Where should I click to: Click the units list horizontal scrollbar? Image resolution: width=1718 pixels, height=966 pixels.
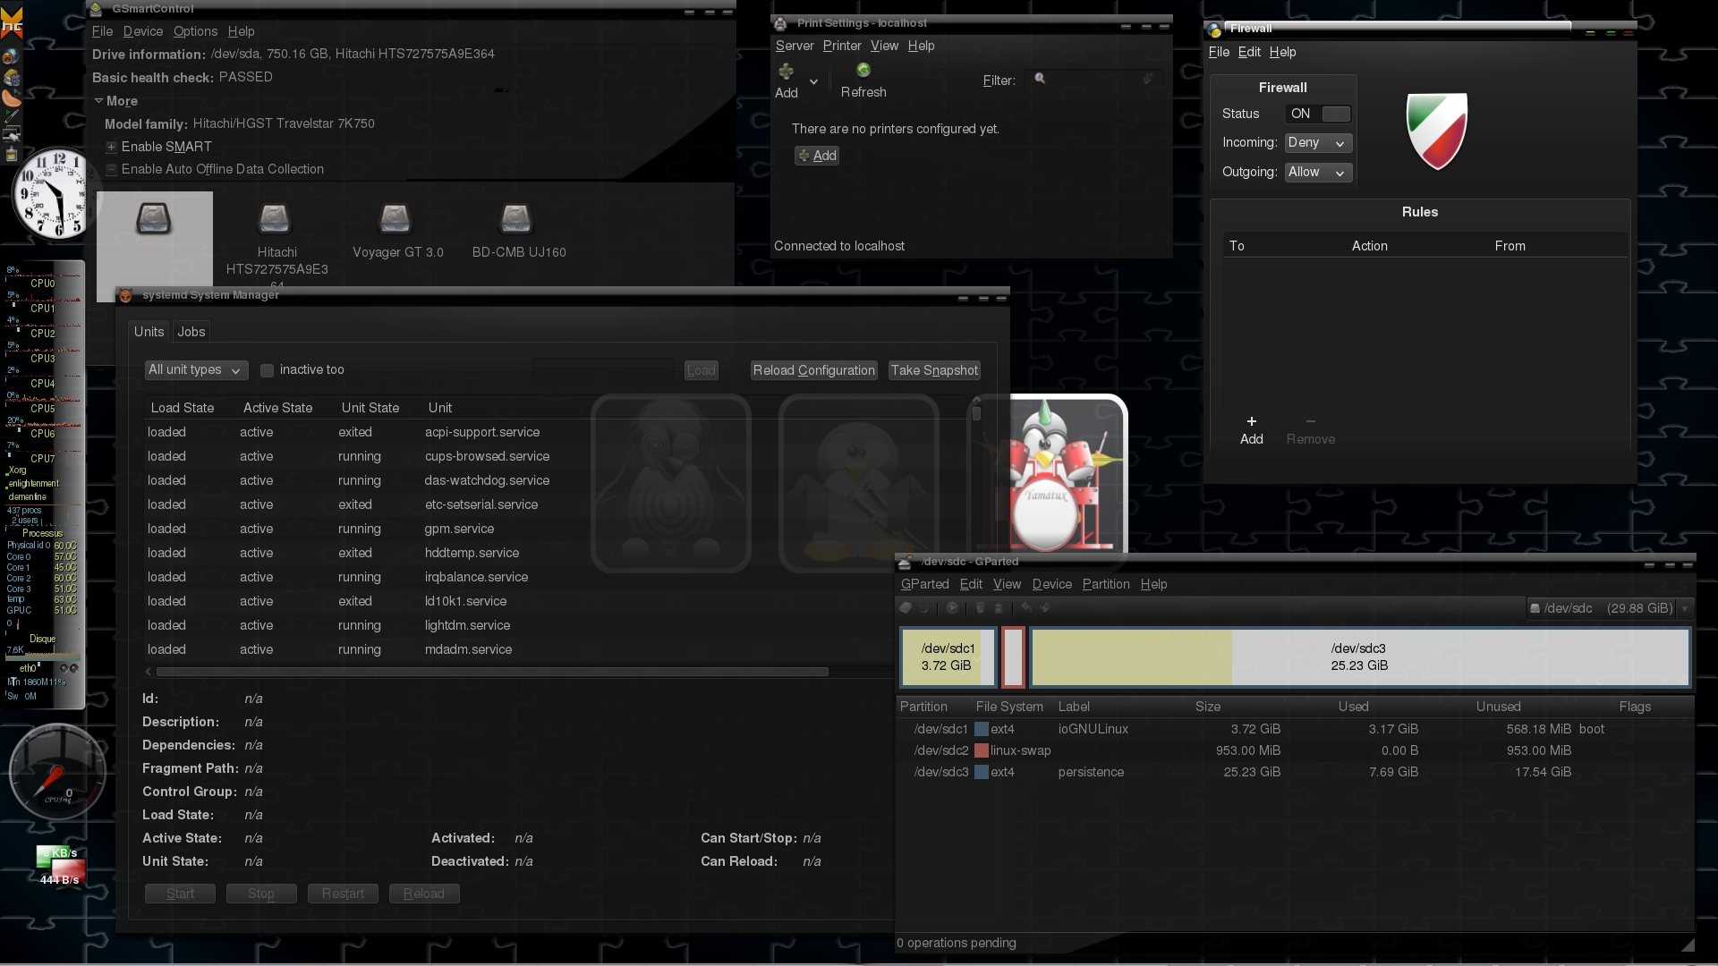(492, 672)
